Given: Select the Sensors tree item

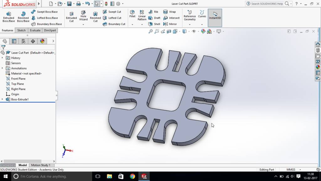Looking at the screenshot, I should [13, 63].
